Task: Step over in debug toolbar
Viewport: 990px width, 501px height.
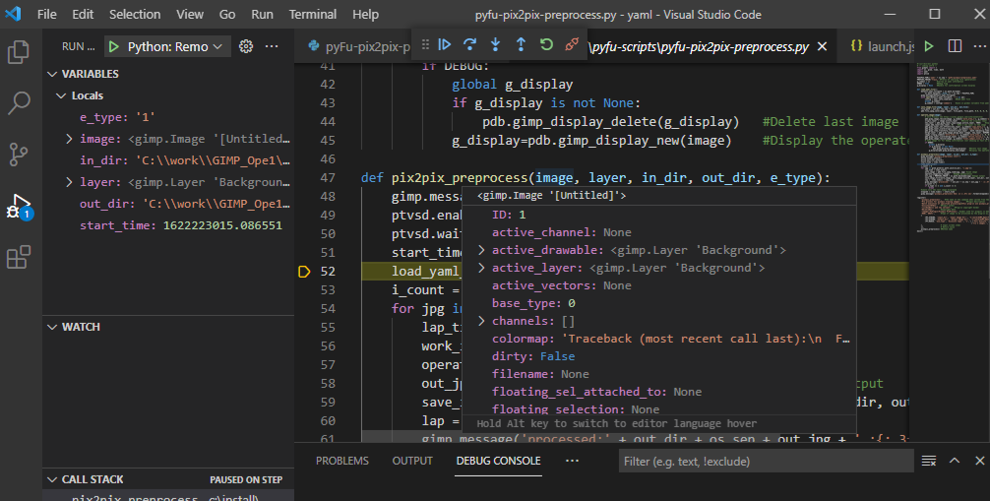Action: tap(469, 44)
